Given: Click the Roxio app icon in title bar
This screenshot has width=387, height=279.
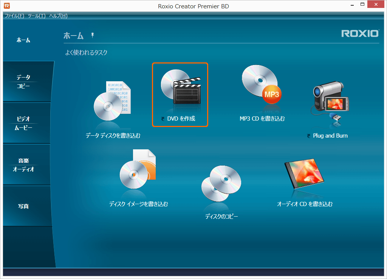Looking at the screenshot, I should pos(7,6).
